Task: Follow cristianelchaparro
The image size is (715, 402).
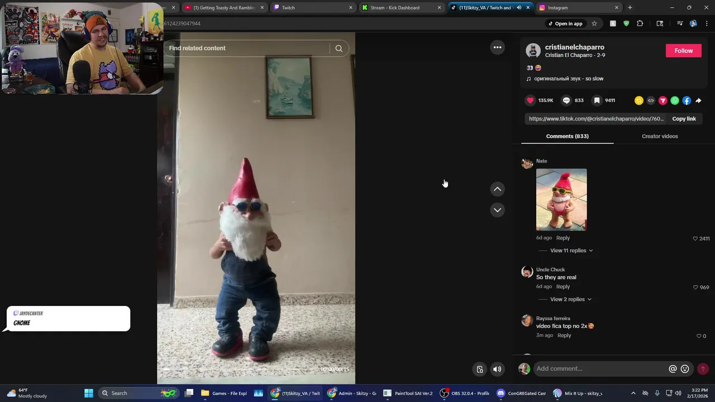Action: click(683, 51)
